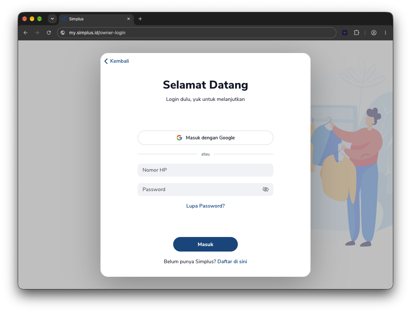
Task: Click the address bar URL my.simplus.id/owner-login
Action: pyautogui.click(x=97, y=33)
